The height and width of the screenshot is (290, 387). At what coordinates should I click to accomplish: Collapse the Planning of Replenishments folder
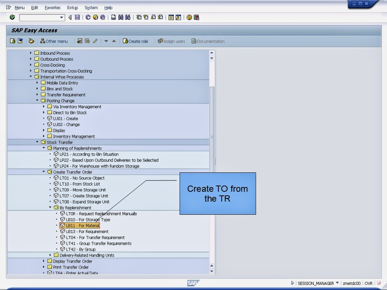tap(44, 148)
